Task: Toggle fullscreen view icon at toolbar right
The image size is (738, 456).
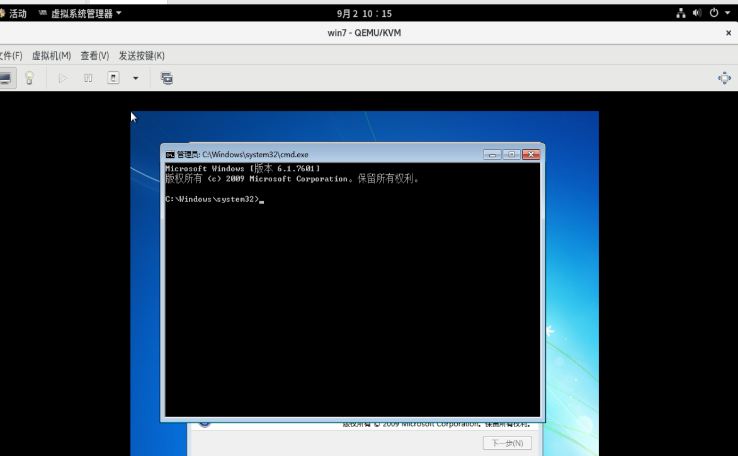Action: coord(724,78)
